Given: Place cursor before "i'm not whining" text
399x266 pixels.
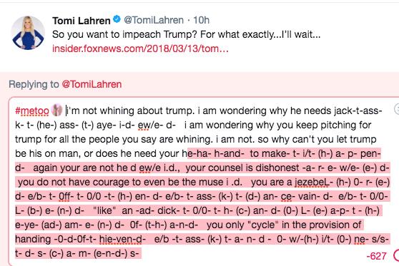Looking at the screenshot, I should tap(66, 111).
